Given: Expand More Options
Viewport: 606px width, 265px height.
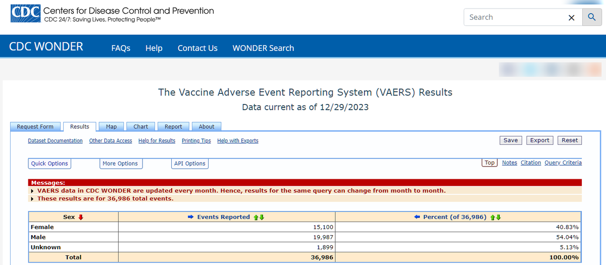Looking at the screenshot, I should [120, 164].
